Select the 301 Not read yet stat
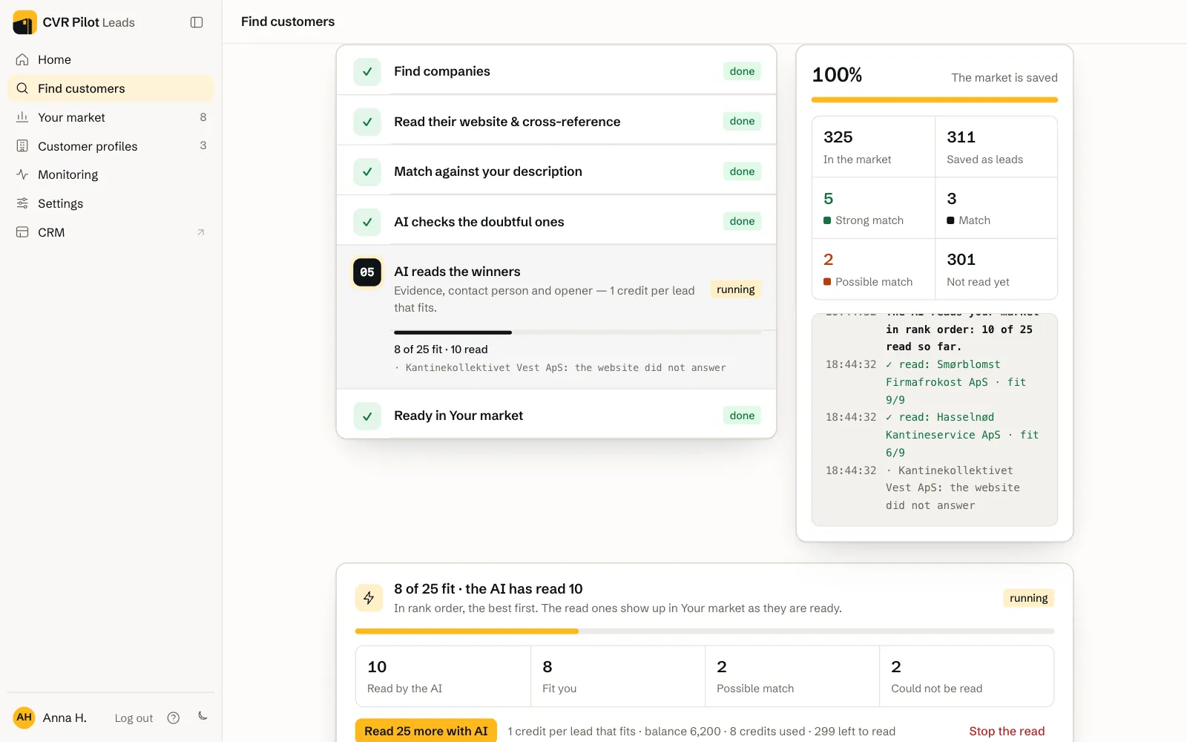Viewport: 1187px width, 742px height. (x=996, y=269)
